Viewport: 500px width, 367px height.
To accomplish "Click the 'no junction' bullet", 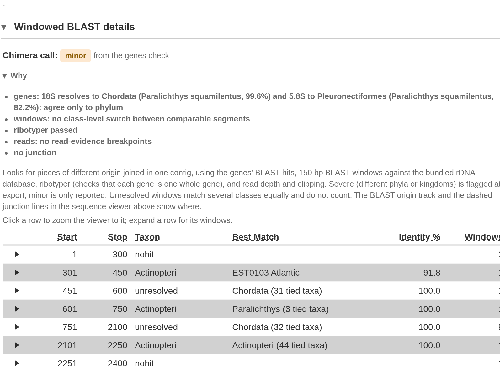I will coord(35,152).
